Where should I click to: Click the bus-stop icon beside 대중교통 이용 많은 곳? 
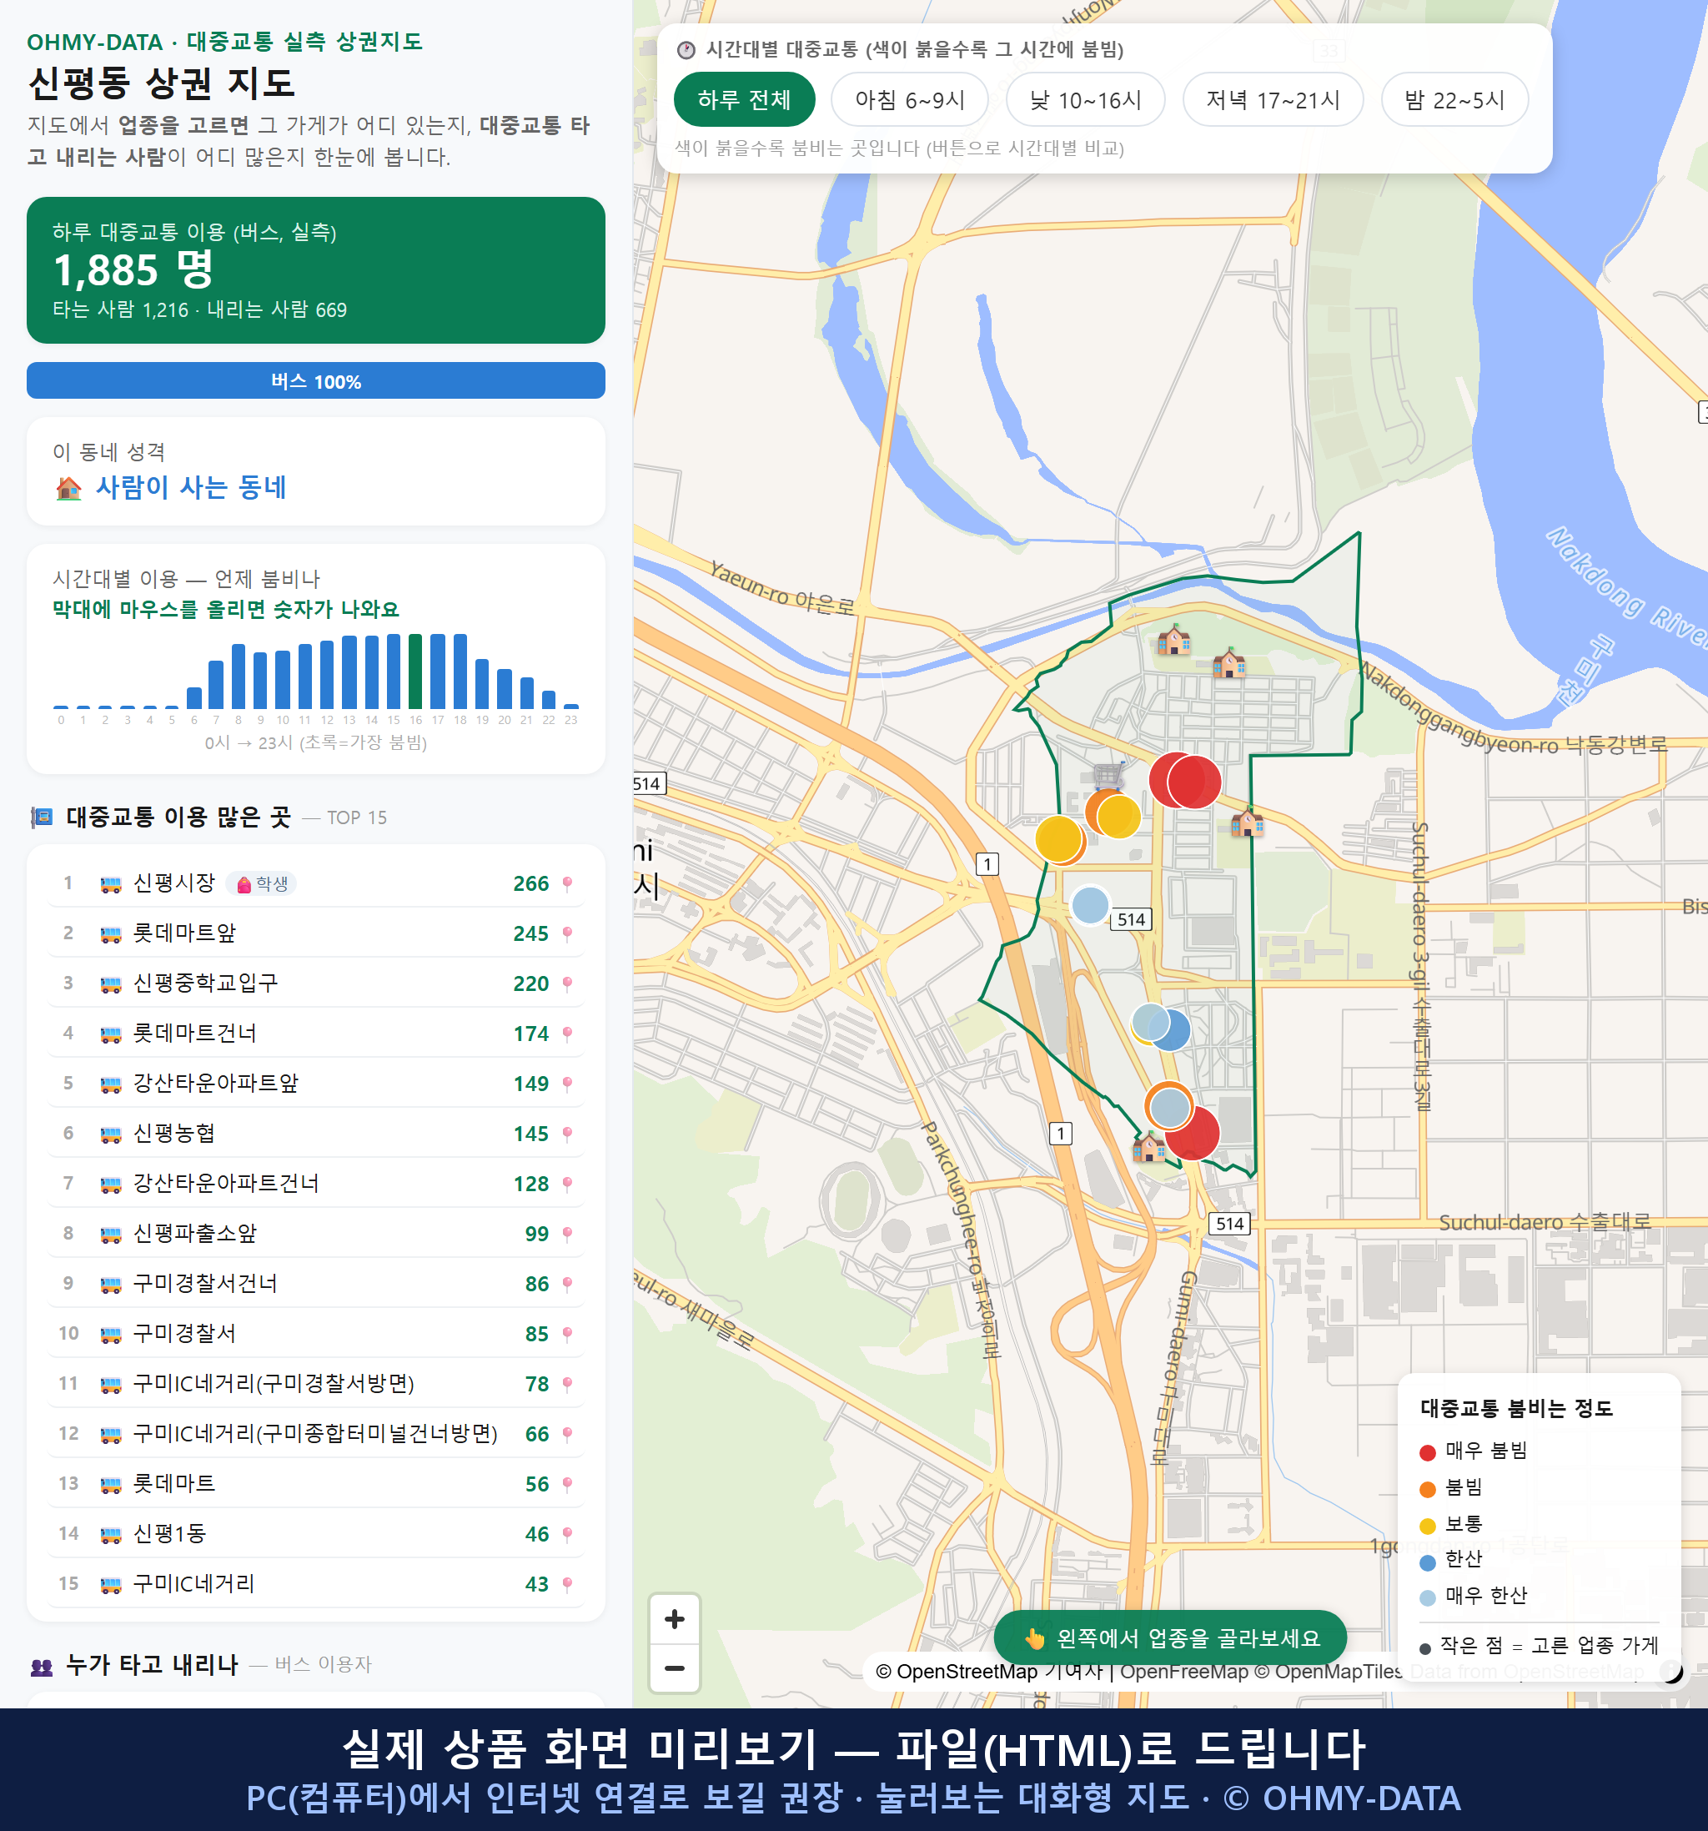(42, 817)
